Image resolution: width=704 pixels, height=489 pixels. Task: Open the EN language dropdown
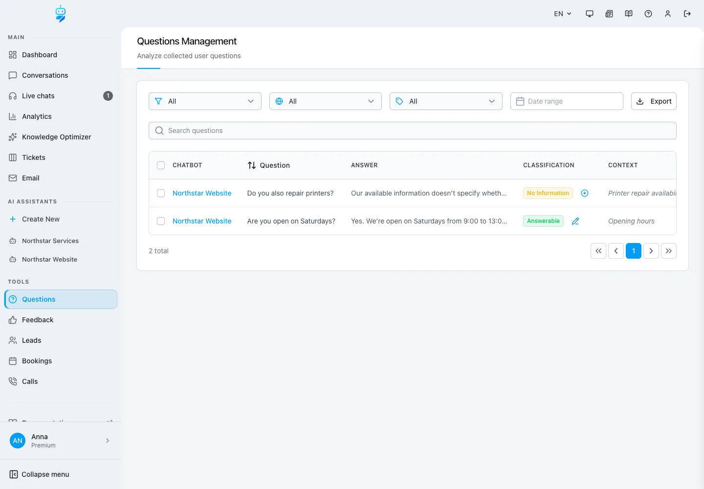pyautogui.click(x=563, y=14)
